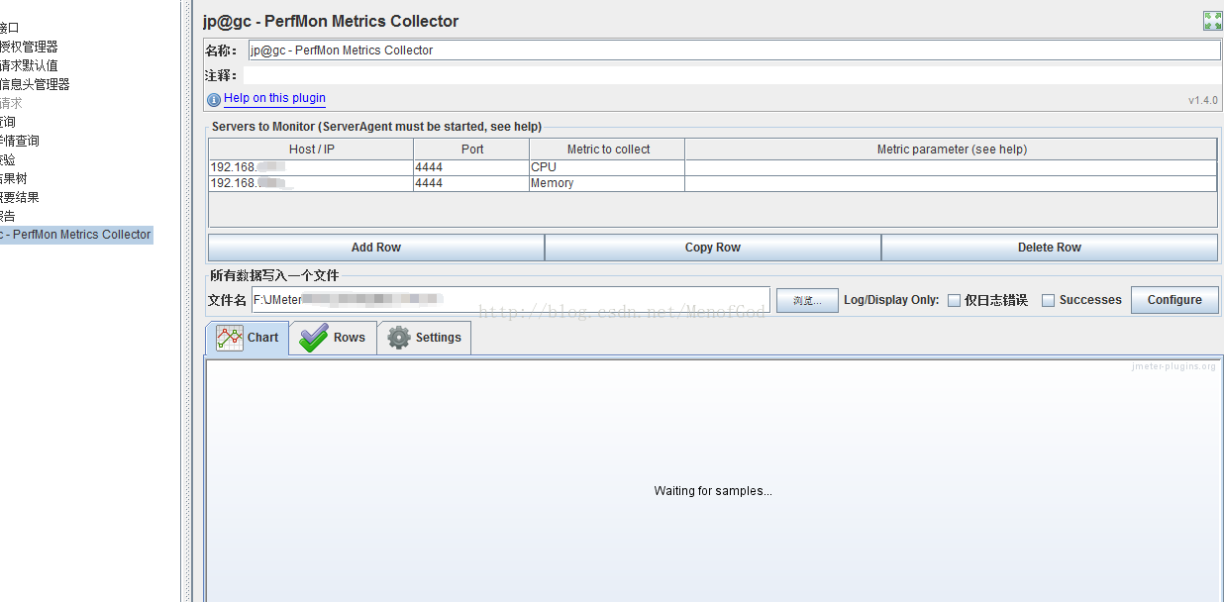Select the PerfMon Metrics Collector tree item
1224x602 pixels.
76,235
